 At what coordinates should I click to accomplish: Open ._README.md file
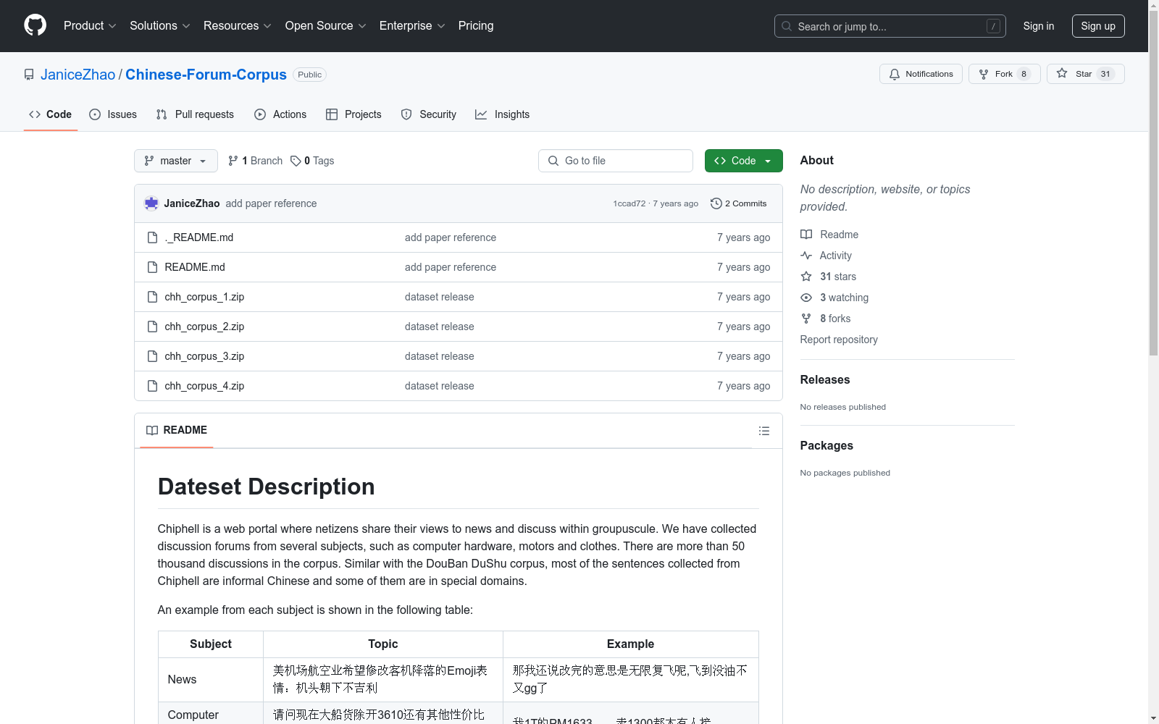coord(199,237)
